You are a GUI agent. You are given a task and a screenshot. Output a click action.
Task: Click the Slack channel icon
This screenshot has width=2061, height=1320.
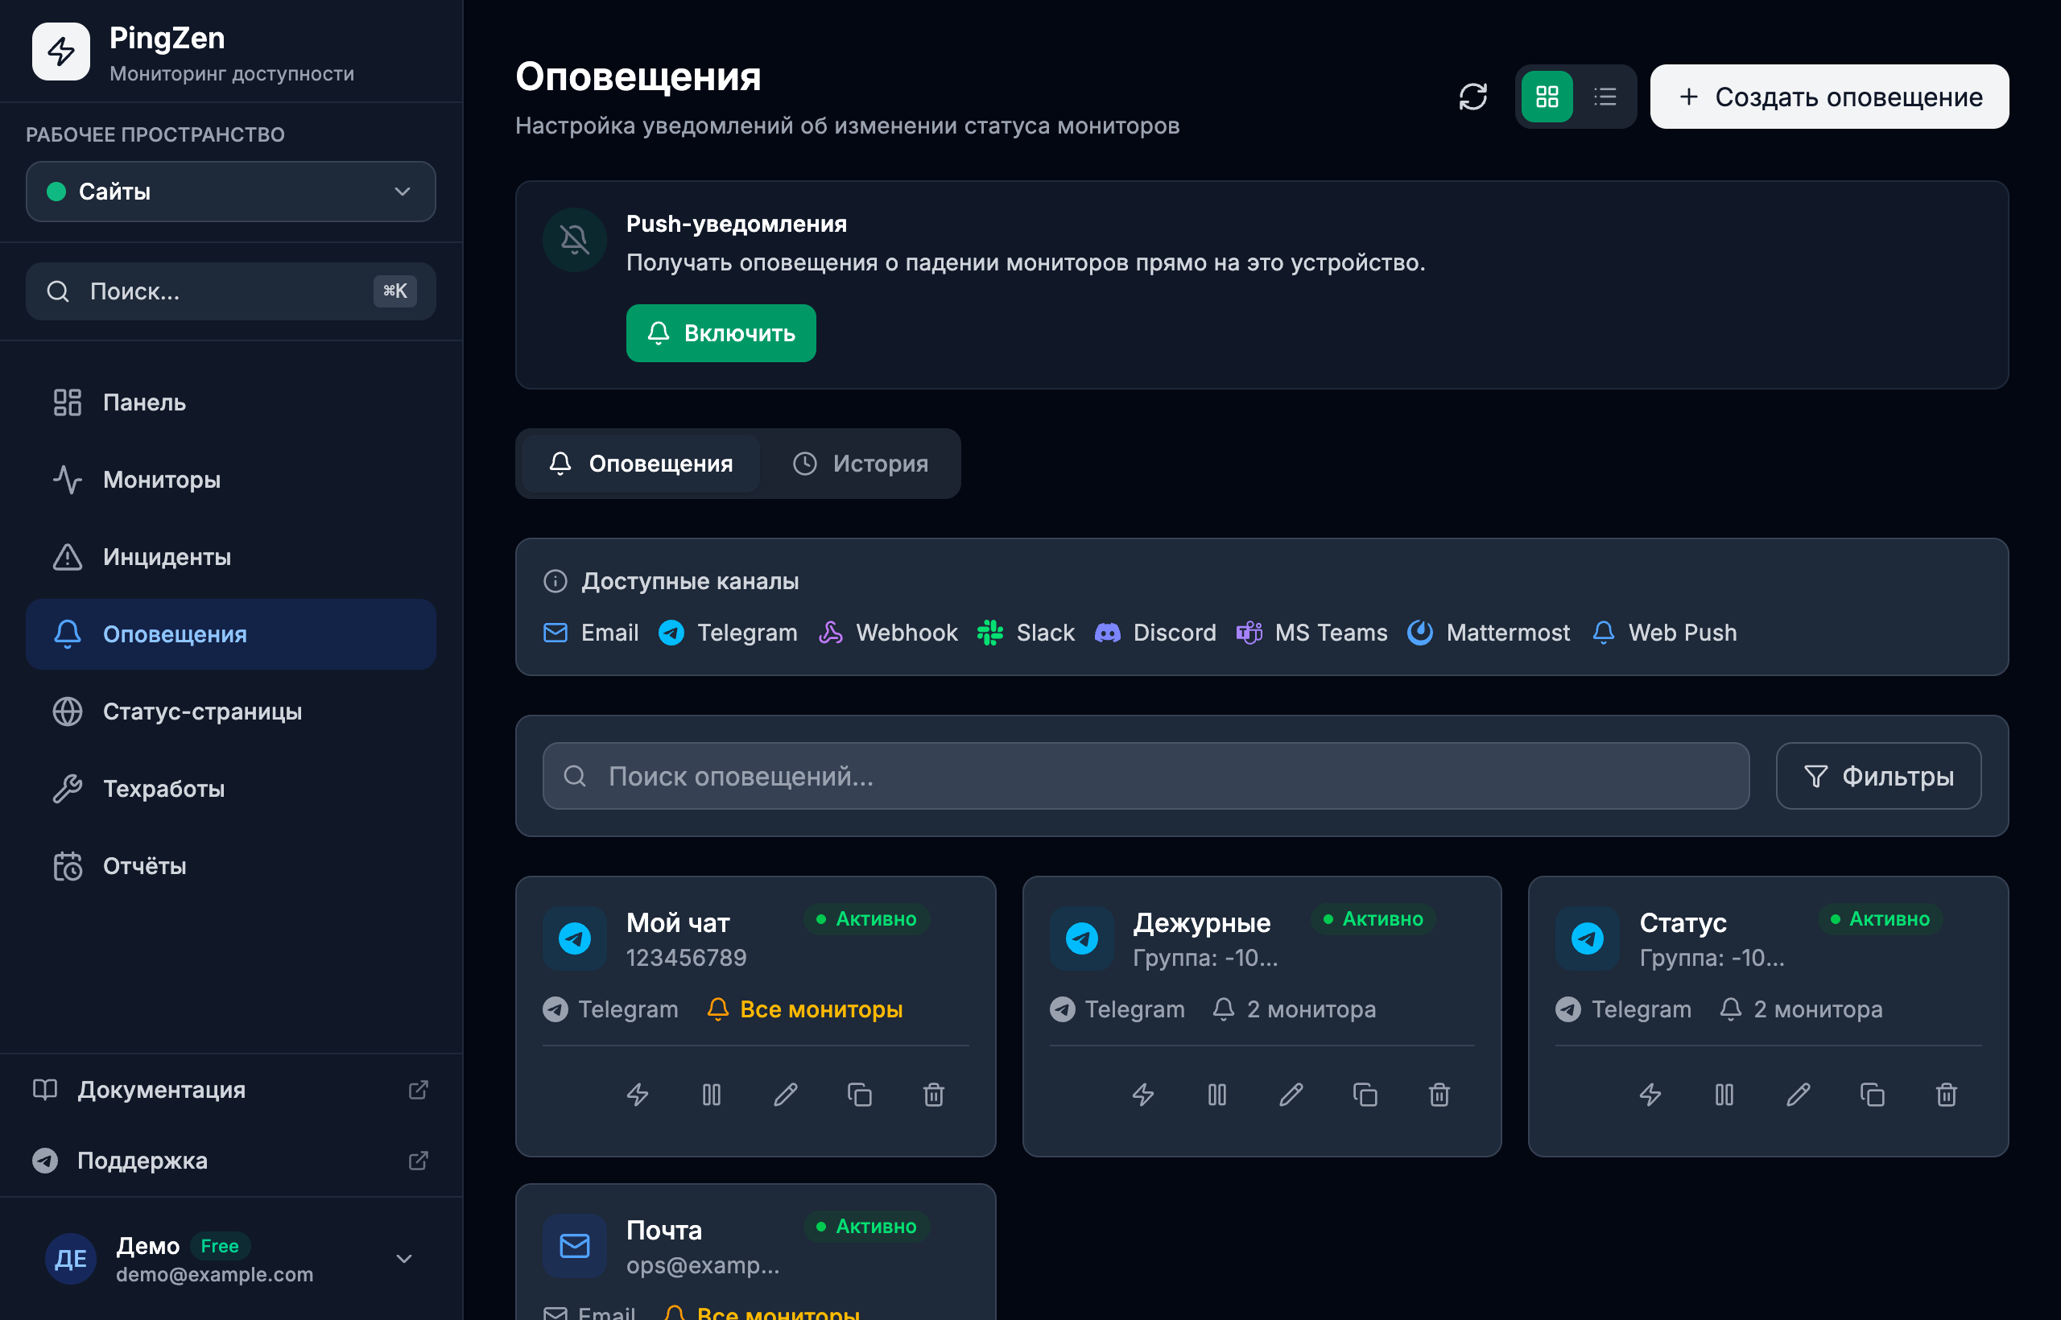click(990, 633)
